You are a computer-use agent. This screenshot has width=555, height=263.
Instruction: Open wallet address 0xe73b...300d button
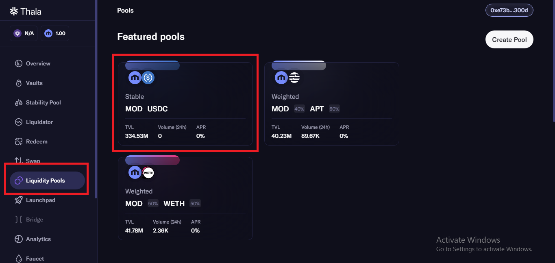point(509,10)
